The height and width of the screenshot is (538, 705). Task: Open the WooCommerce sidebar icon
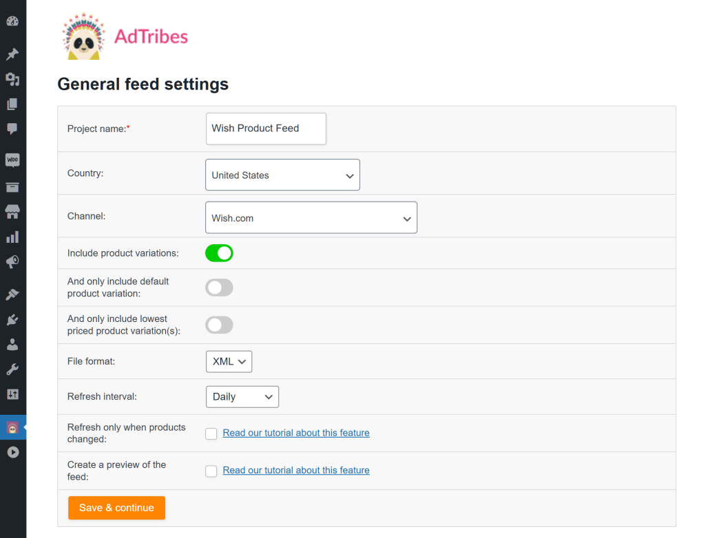pos(13,160)
